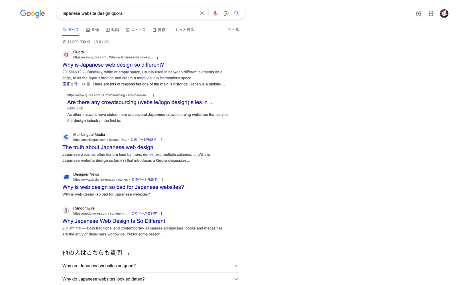Open options menu for Quora result
Image resolution: width=456 pixels, height=285 pixels.
(x=158, y=57)
